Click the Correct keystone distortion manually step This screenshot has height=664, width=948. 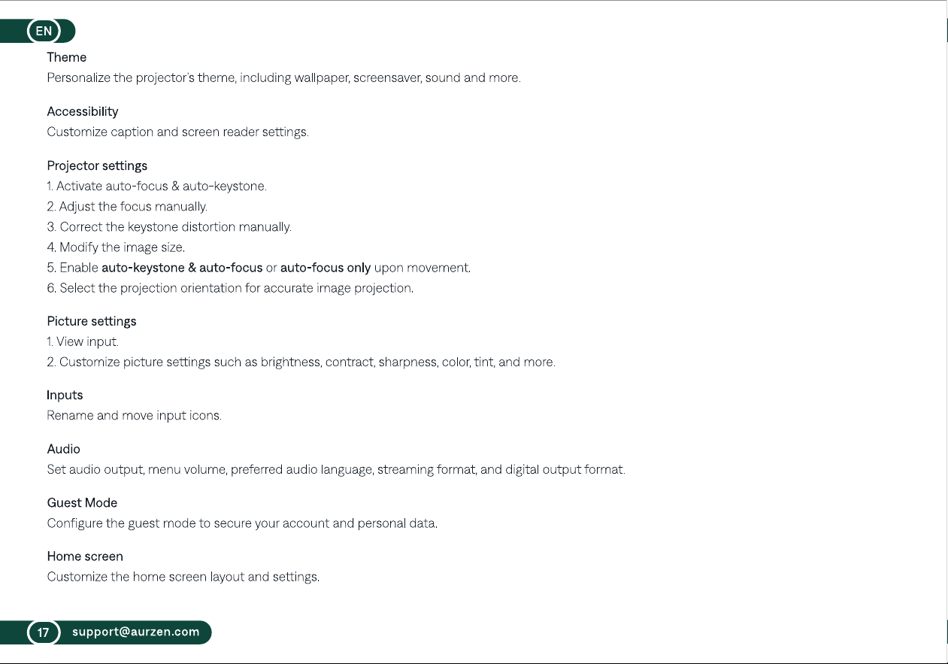(x=169, y=226)
